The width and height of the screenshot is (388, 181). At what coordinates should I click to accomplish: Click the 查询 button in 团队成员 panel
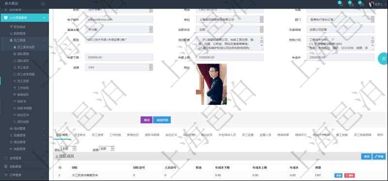(366, 156)
